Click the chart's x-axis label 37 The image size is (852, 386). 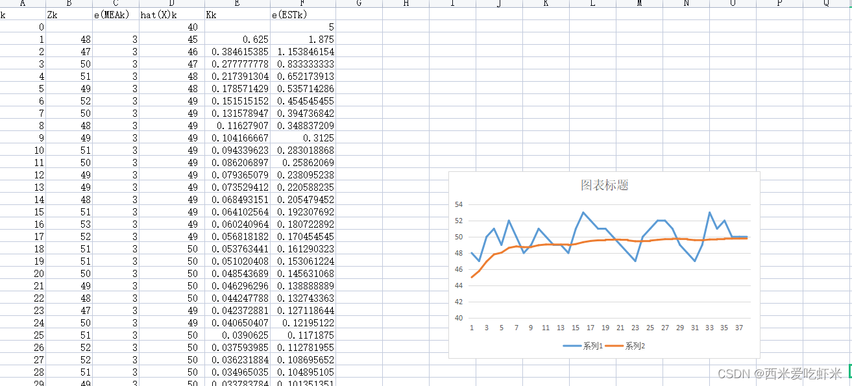(x=739, y=328)
